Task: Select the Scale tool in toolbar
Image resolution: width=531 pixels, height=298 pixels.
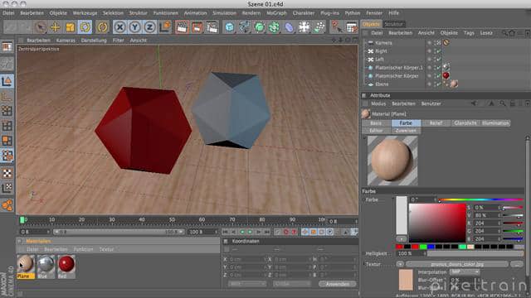Action: [x=70, y=27]
